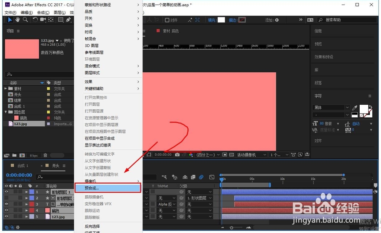
Task: Click the Pixel Aspect Ratio Correction icon
Action: pos(293,155)
